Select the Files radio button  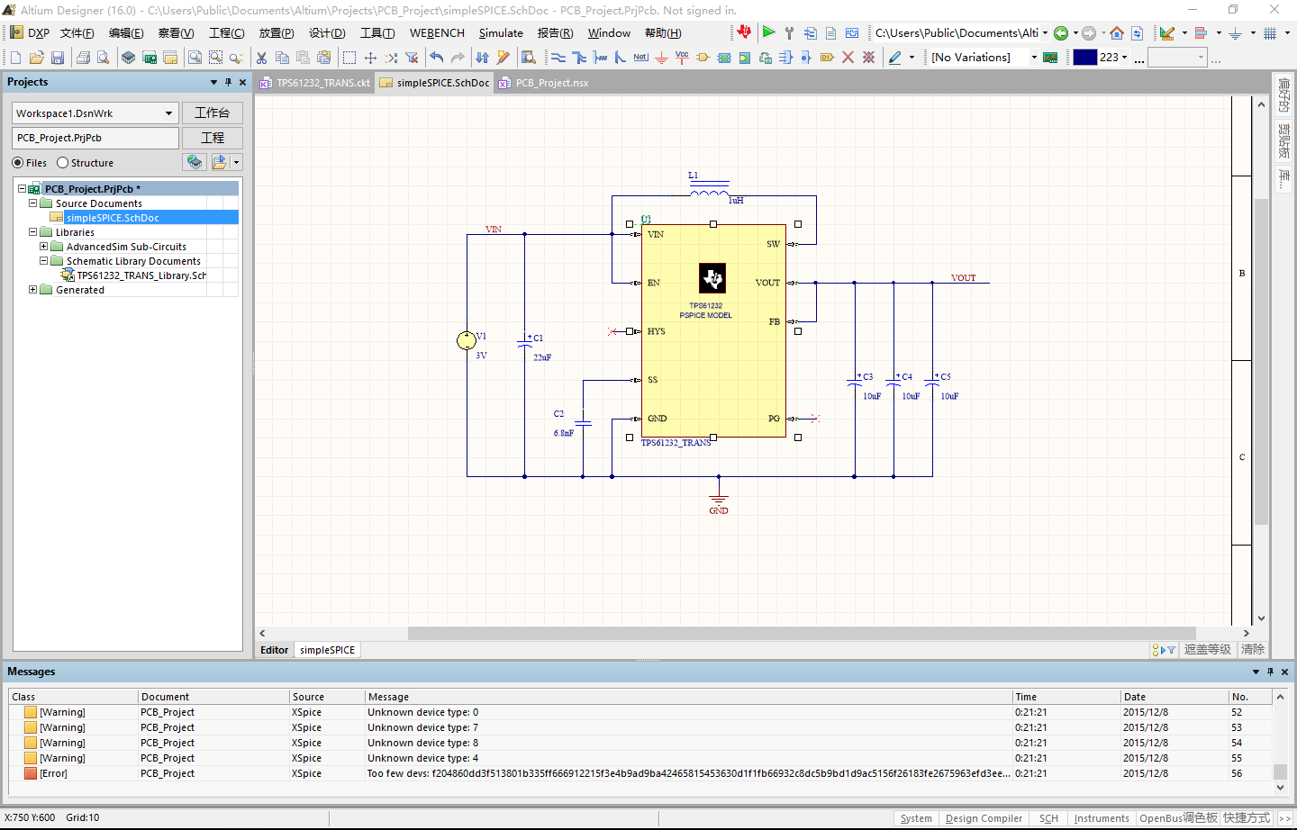coord(18,163)
